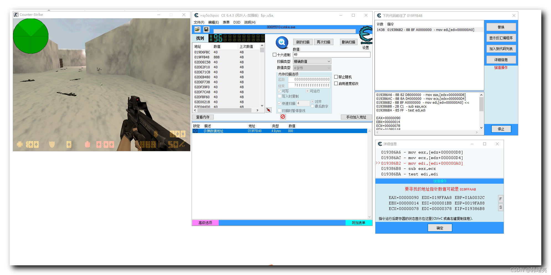
Task: Close the Counter-Strike window
Action: pos(184,15)
